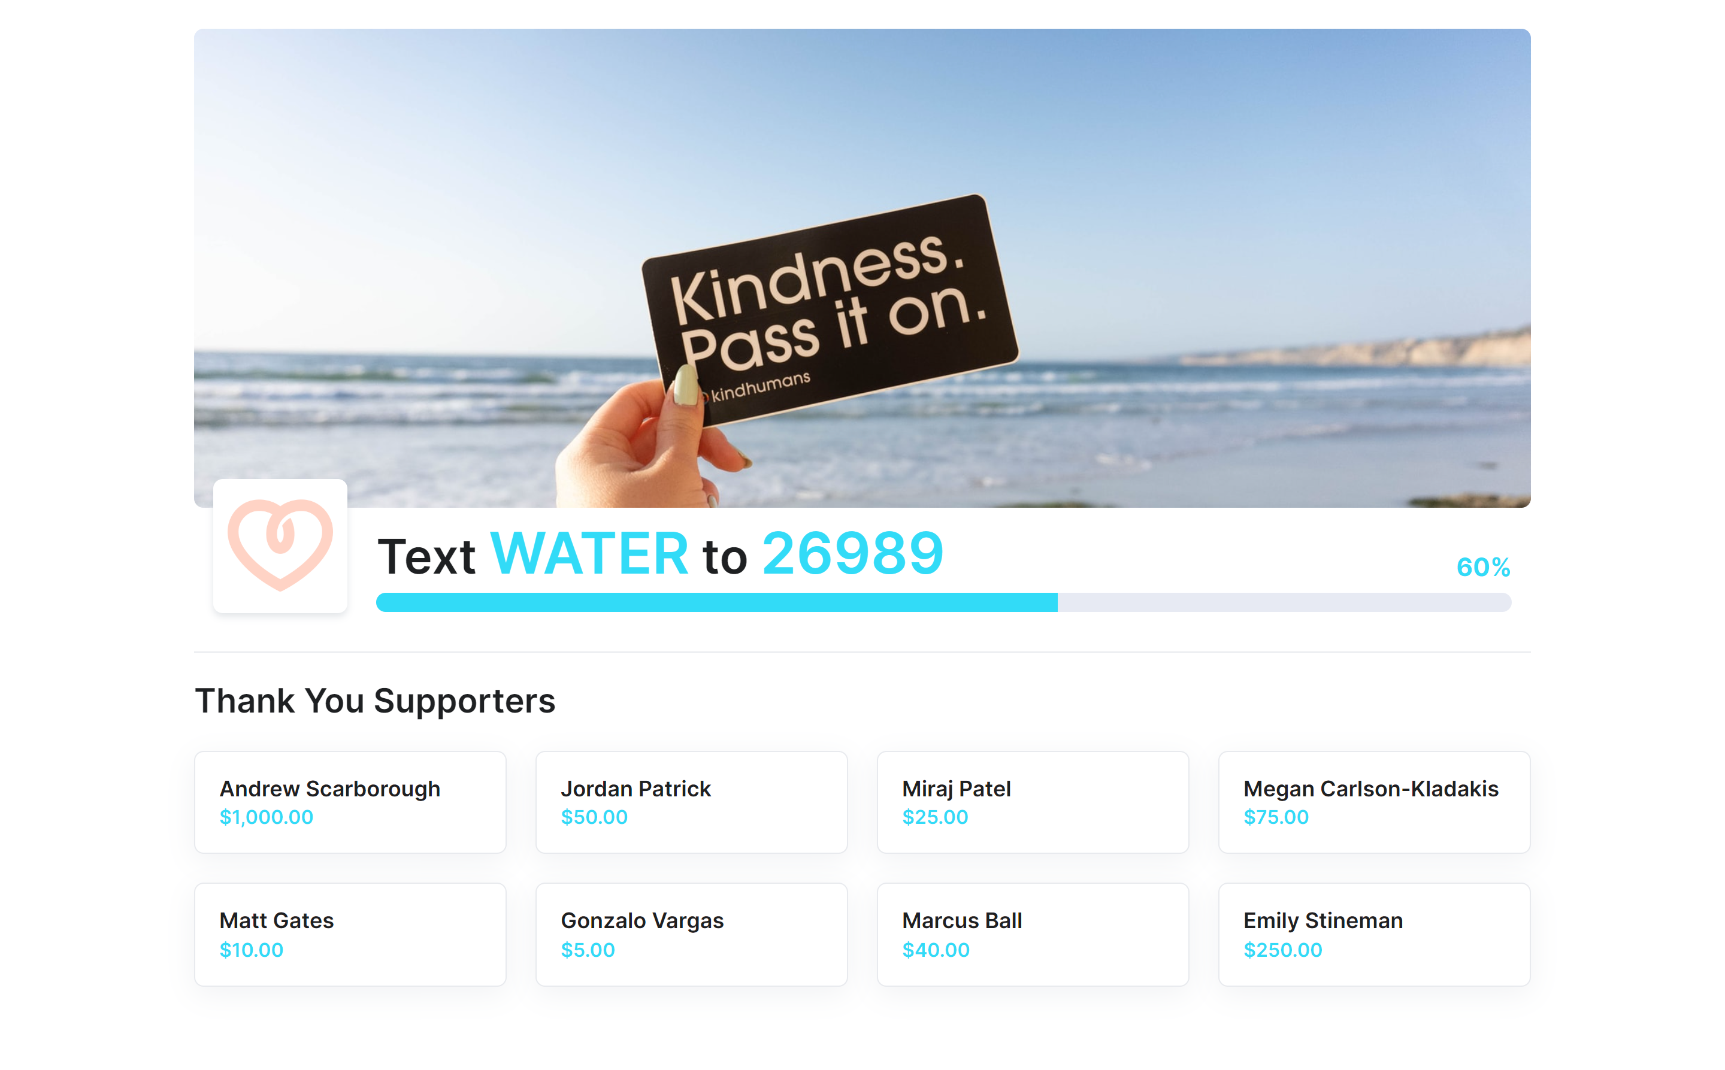The width and height of the screenshot is (1725, 1070).
Task: Click the 60% progress label
Action: (1482, 567)
